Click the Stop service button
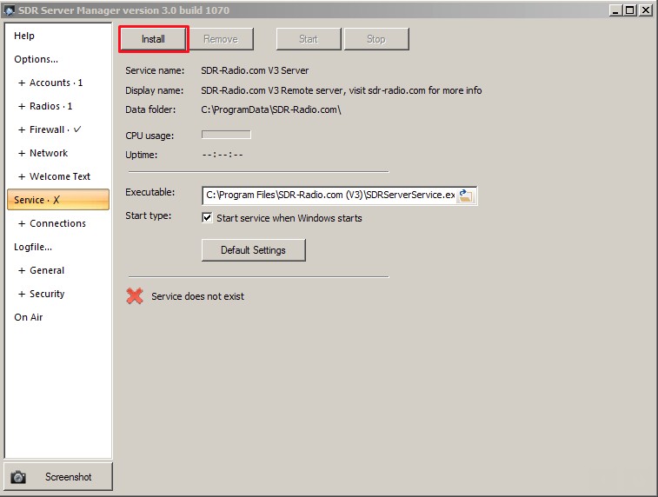 (x=376, y=39)
